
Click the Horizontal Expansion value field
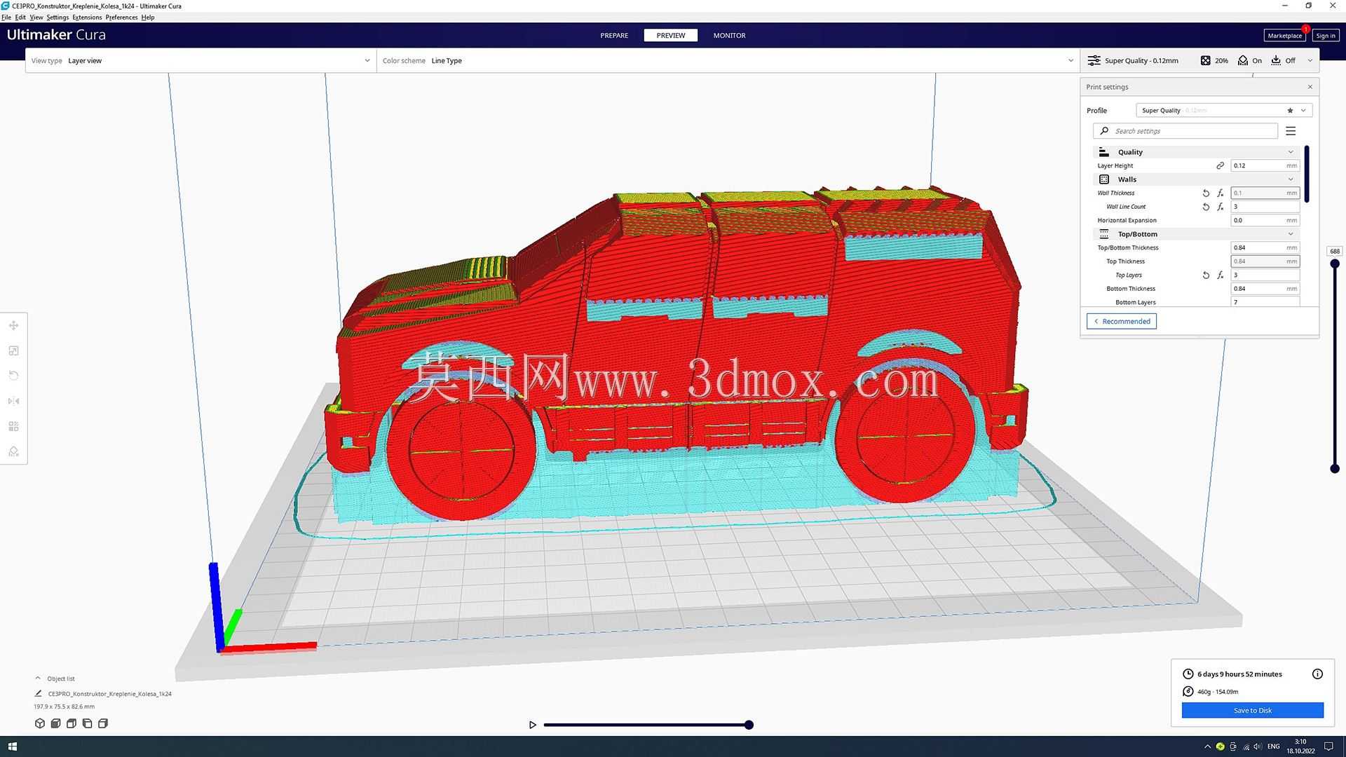pos(1265,220)
